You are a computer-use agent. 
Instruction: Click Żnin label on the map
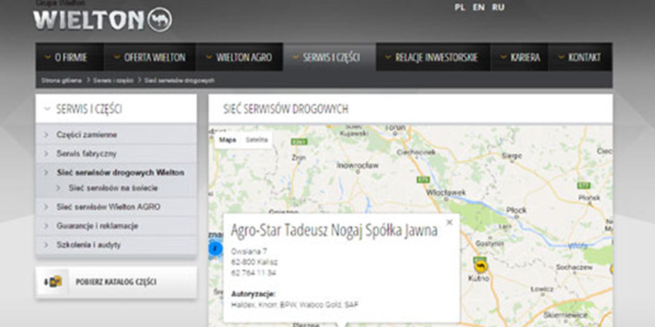[299, 158]
